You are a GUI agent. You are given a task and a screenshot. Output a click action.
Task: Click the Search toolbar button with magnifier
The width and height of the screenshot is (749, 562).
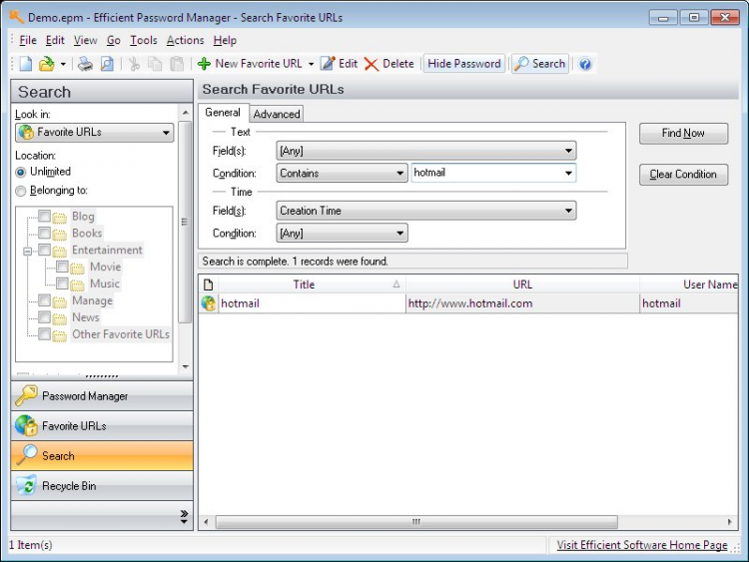pyautogui.click(x=539, y=64)
